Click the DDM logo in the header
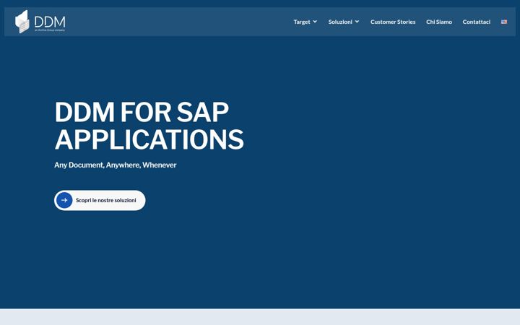Screen dimensions: 520x325 40,22
